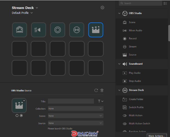
Task: Click the OBS Studio category title text
Action: coord(135,13)
